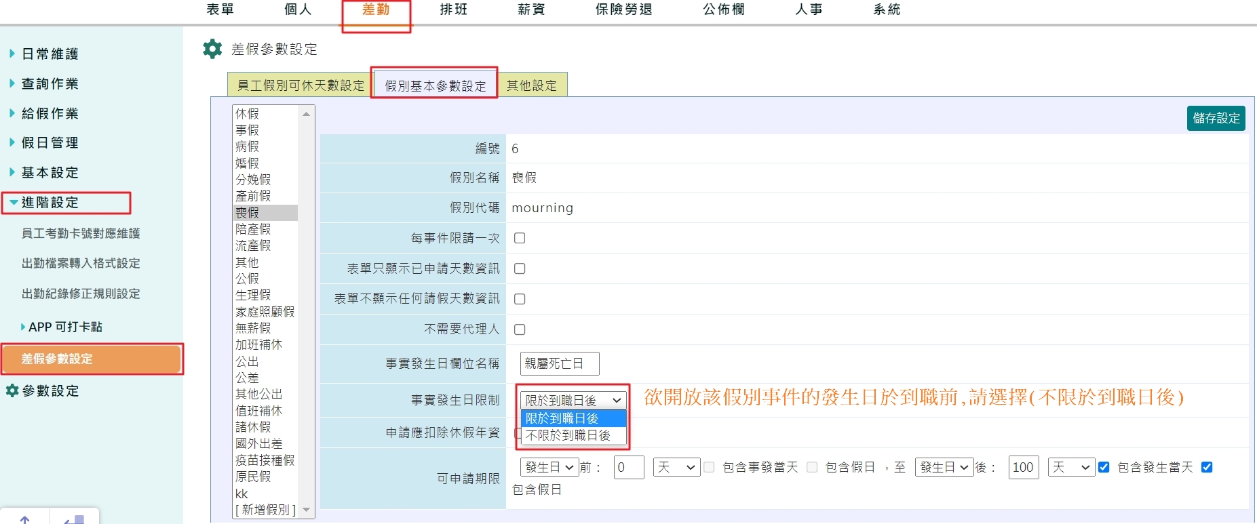Click leave list scrollbar down arrow
The image size is (1257, 524).
point(306,510)
